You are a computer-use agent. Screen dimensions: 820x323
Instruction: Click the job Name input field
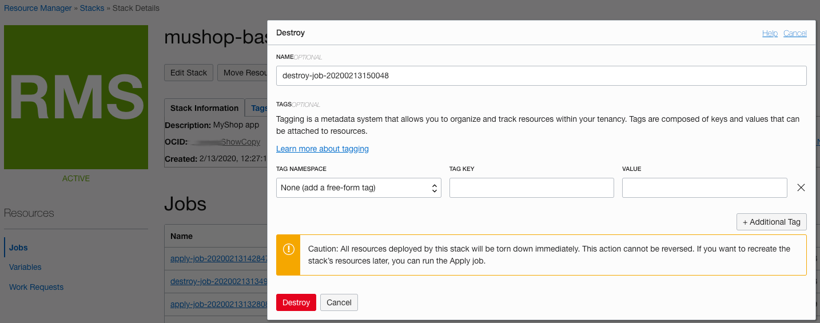(x=541, y=75)
